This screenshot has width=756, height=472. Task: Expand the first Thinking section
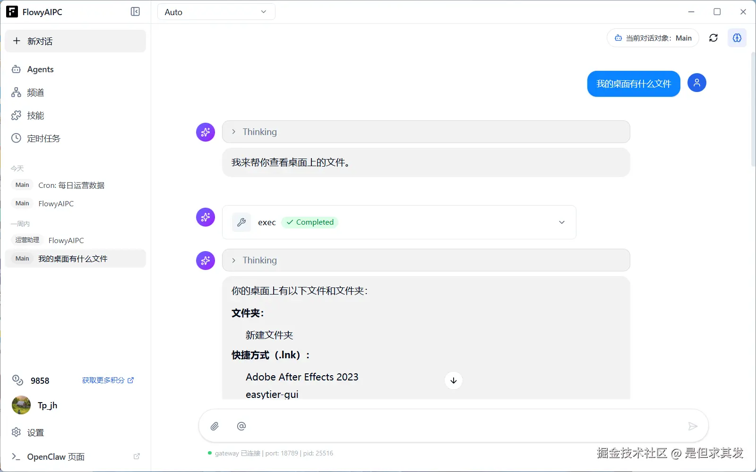tap(234, 132)
